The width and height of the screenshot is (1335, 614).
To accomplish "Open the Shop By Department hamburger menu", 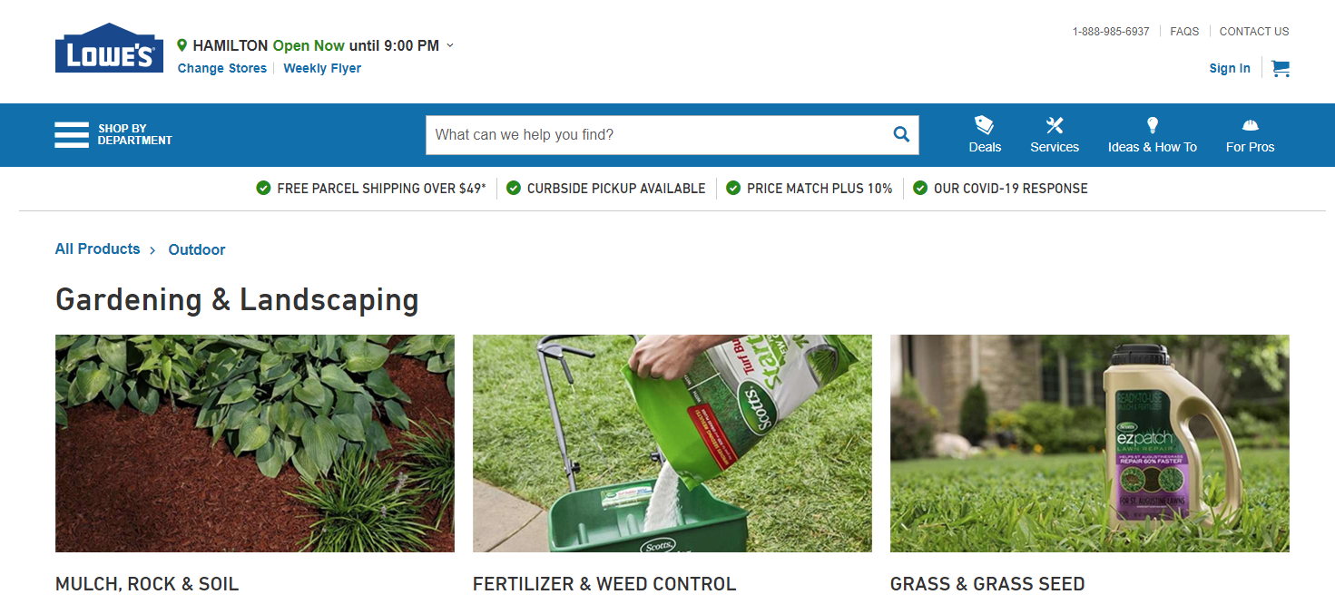I will [x=72, y=134].
